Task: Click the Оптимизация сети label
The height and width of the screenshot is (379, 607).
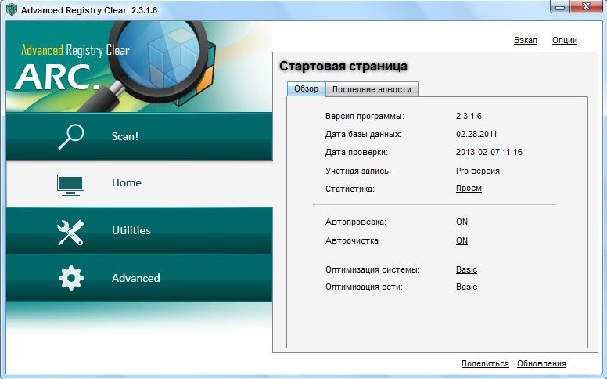Action: (x=364, y=287)
